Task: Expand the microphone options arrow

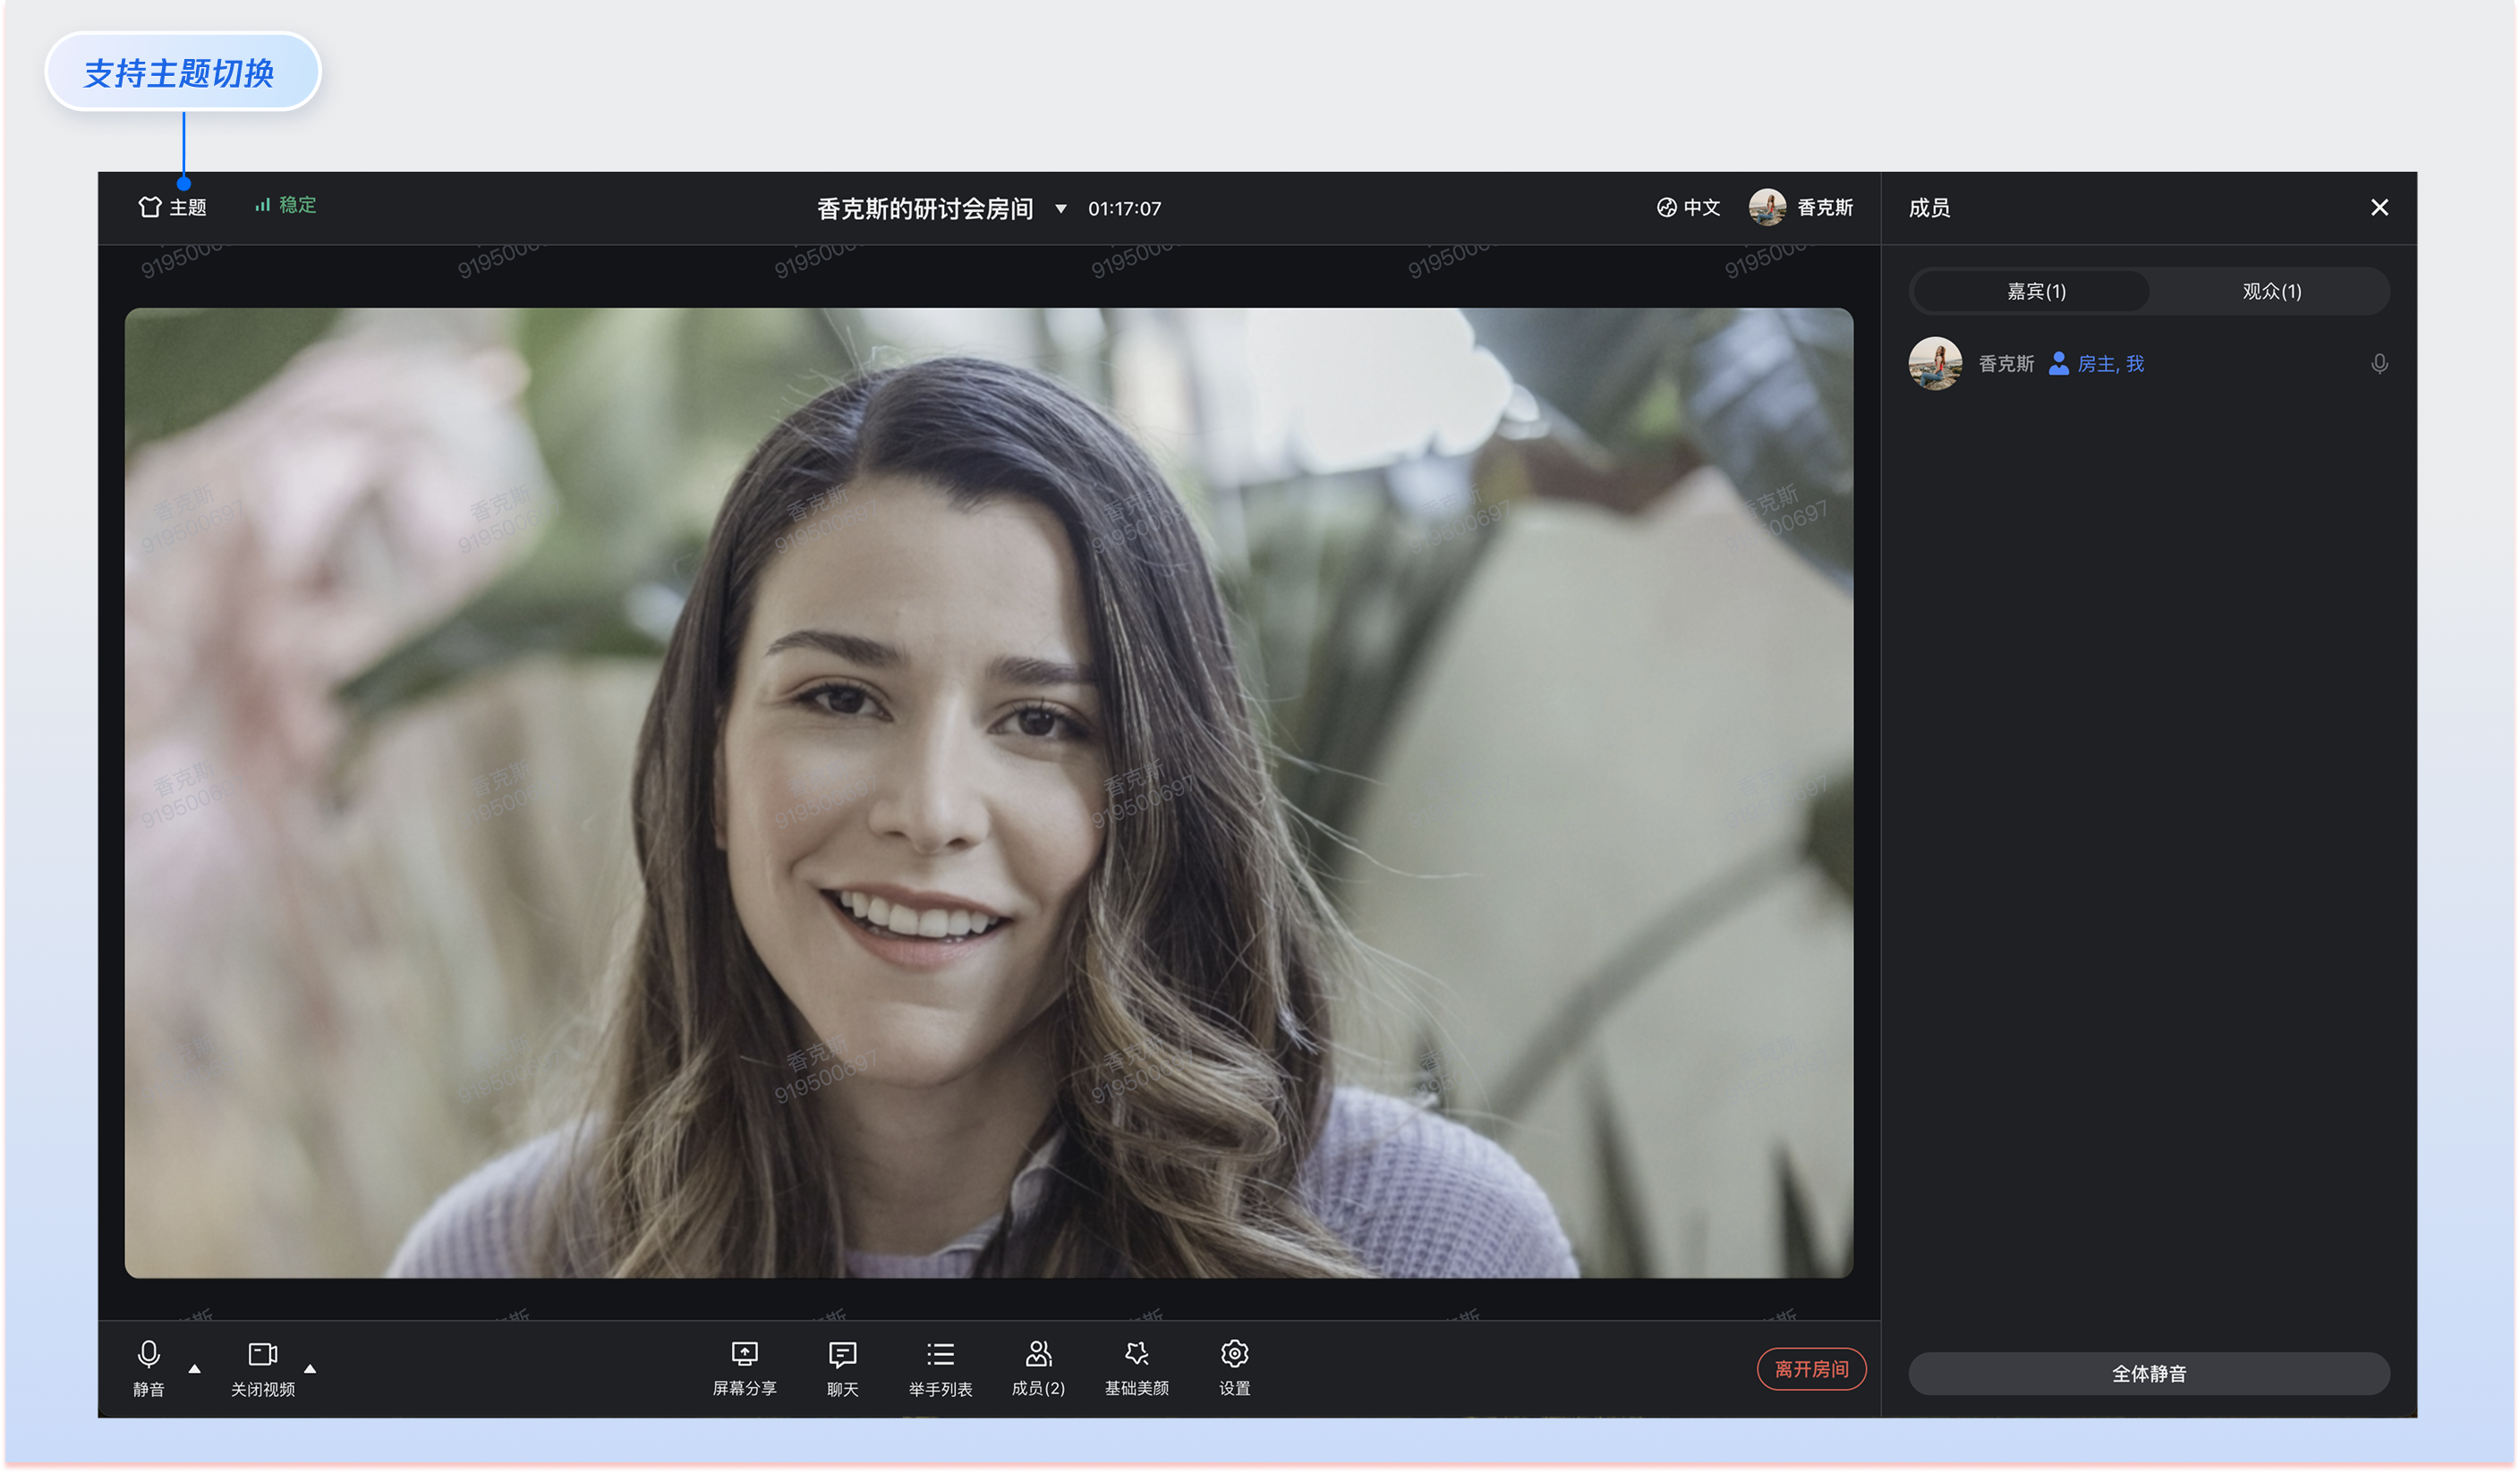Action: [195, 1368]
